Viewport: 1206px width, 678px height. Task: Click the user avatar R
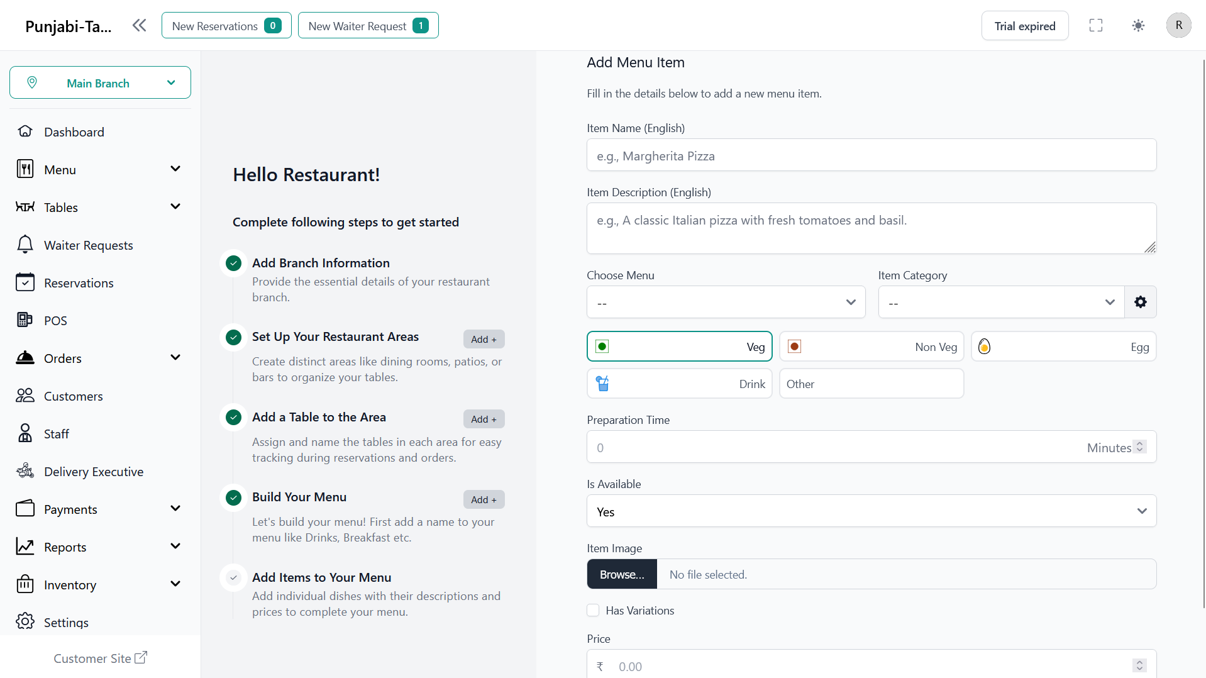1178,26
